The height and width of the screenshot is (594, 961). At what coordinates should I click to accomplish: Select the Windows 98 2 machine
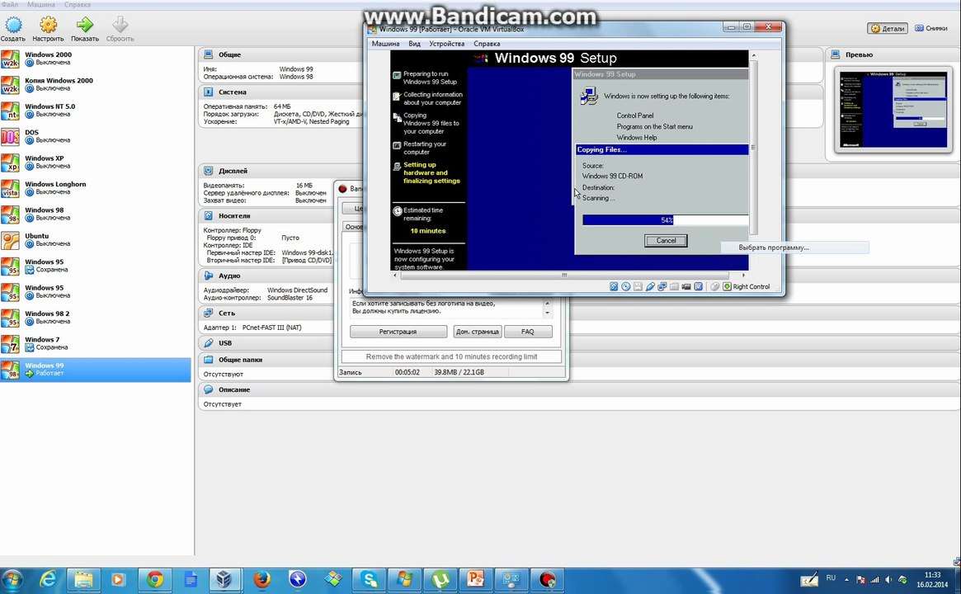pos(96,318)
